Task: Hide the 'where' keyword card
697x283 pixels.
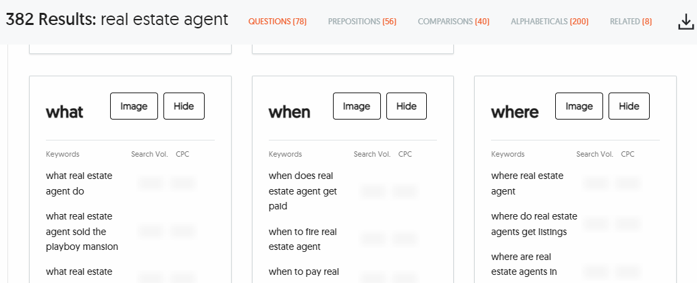Action: pyautogui.click(x=629, y=106)
